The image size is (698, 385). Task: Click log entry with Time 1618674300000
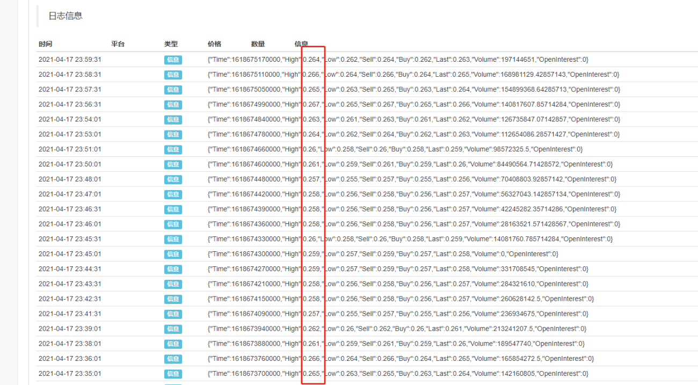(383, 254)
